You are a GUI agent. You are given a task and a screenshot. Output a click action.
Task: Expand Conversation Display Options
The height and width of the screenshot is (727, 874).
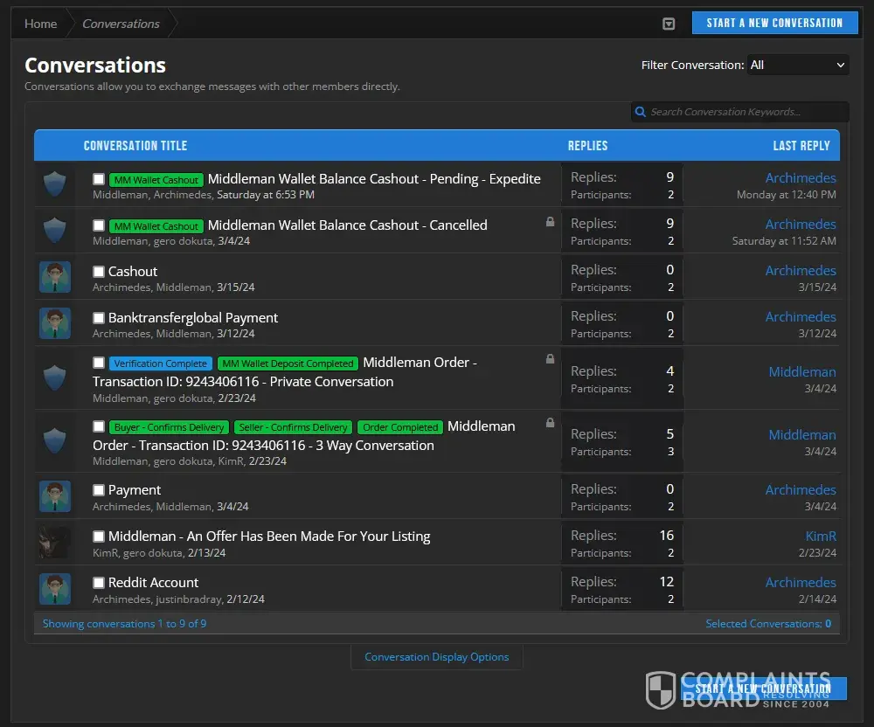point(436,657)
